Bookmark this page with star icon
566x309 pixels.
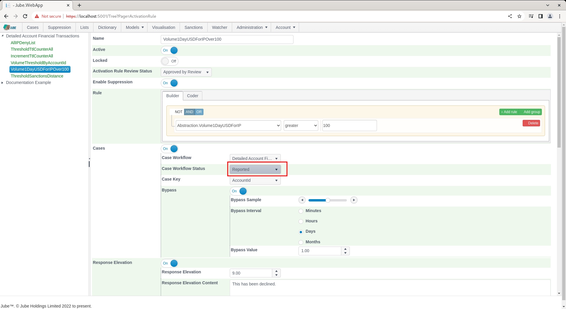coord(519,16)
